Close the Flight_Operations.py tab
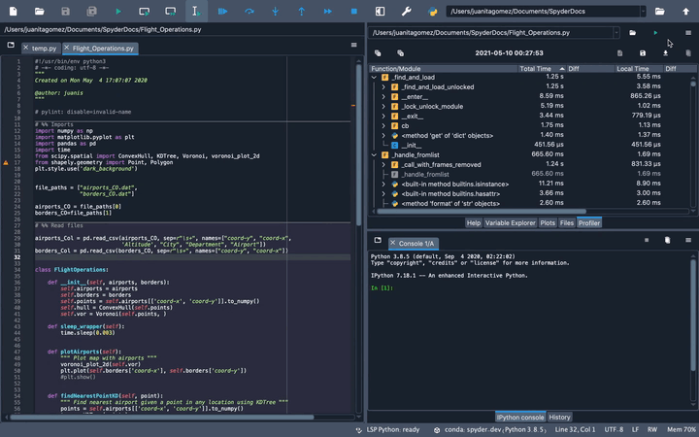The image size is (699, 437). click(66, 48)
